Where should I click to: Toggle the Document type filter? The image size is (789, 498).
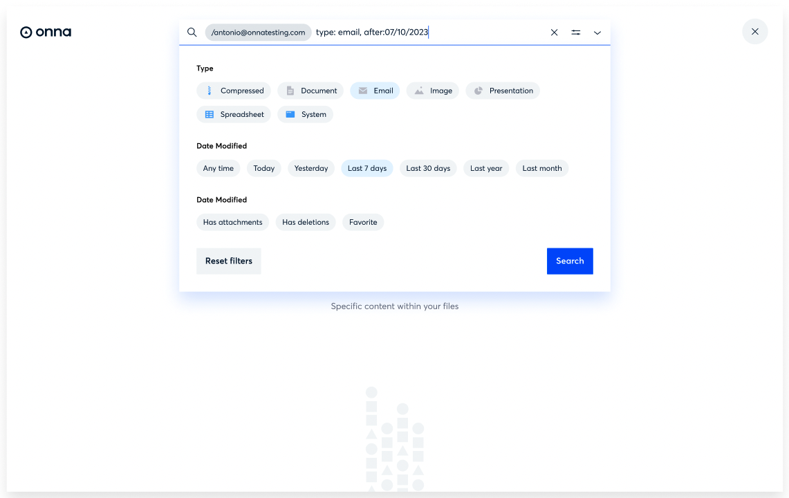310,91
